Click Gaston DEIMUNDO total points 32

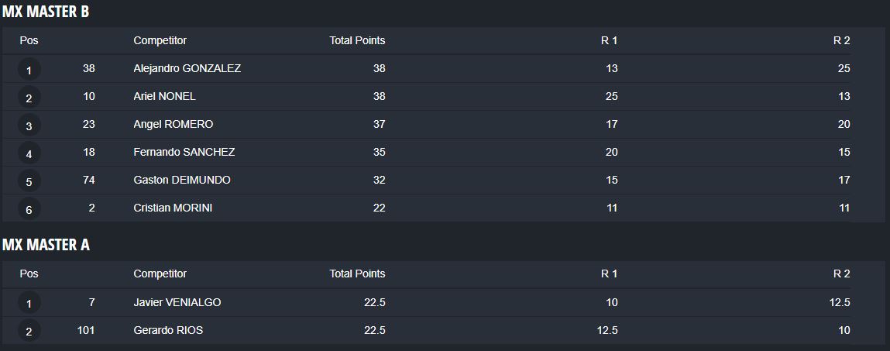(x=379, y=180)
